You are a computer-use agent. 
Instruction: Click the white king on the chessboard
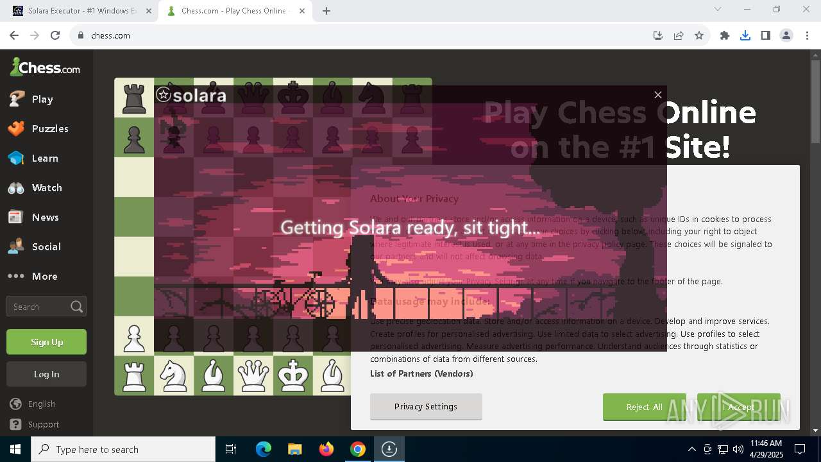[x=293, y=375]
